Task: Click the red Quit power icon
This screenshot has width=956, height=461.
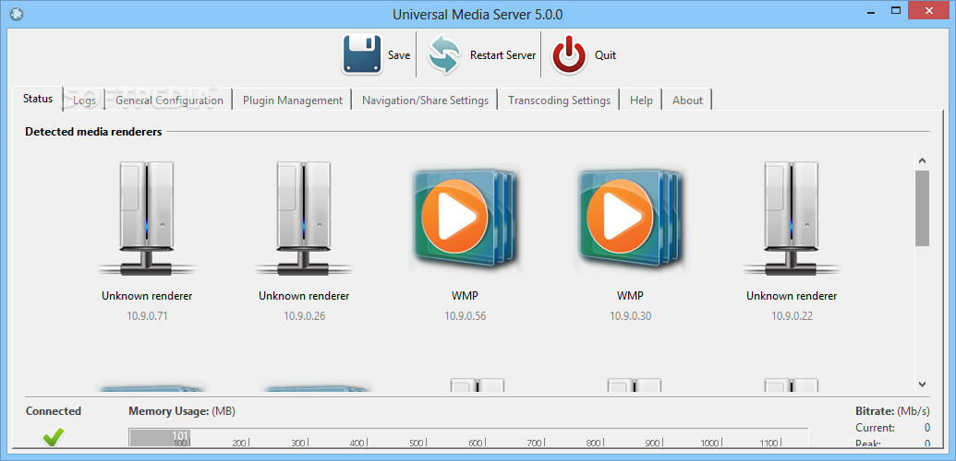Action: pos(569,54)
